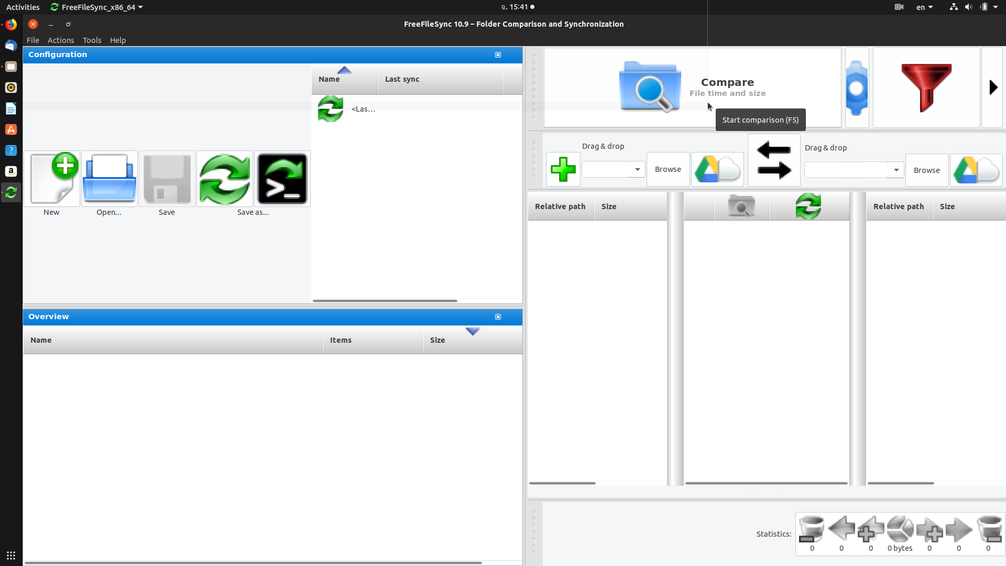Sort configurations by Last sync column

click(440, 79)
